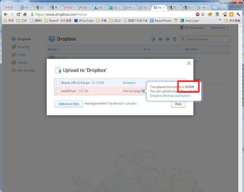Click the New folder icon in Dropbox toolbar
The width and height of the screenshot is (244, 192).
pos(161,39)
